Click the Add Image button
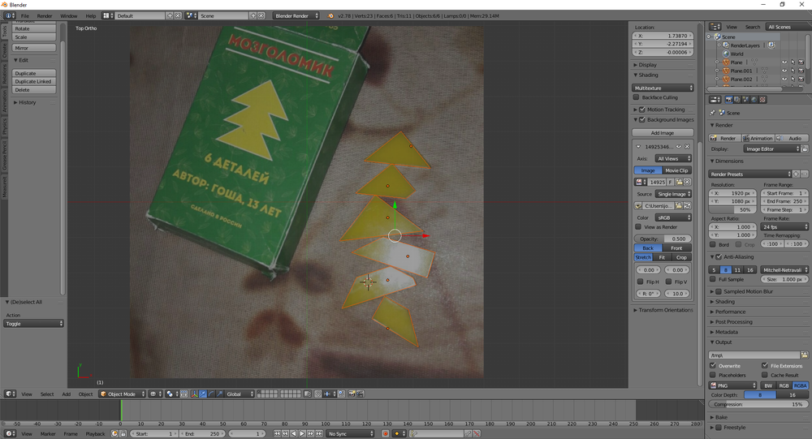Viewport: 812px width, 439px height. click(663, 133)
